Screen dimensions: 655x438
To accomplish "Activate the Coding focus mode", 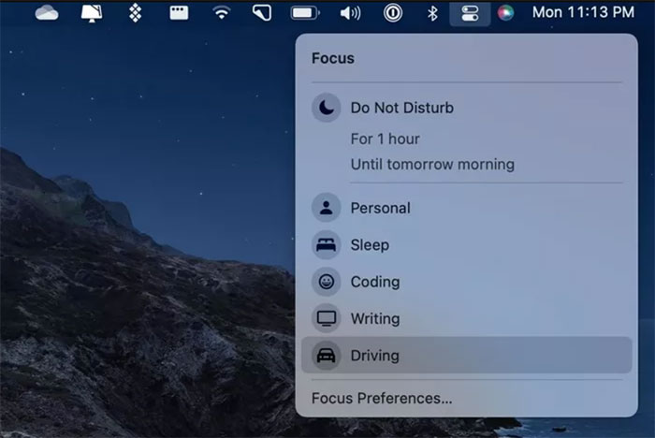I will [374, 282].
